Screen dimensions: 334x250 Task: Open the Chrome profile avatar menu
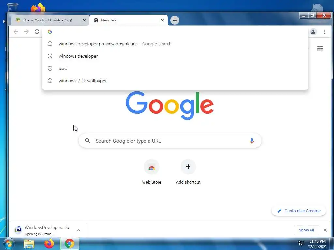click(313, 32)
